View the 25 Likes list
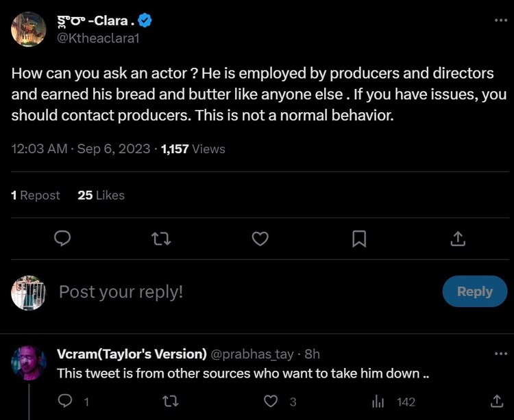514x420 pixels. [101, 195]
